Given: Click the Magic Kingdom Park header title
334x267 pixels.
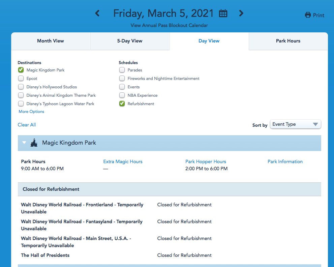Looking at the screenshot, I should click(x=69, y=143).
